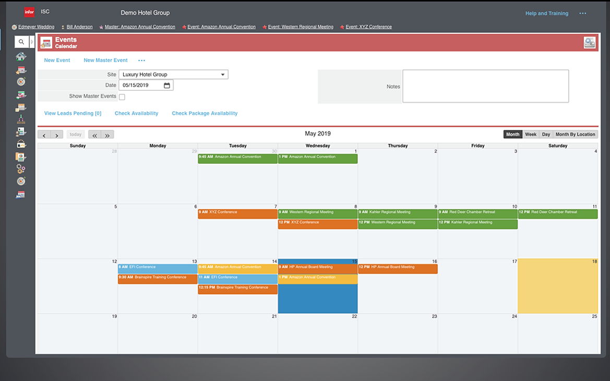Image resolution: width=610 pixels, height=381 pixels.
Task: Open 9 AM Red Deer Chamber Retreat on May 10
Action: [x=478, y=214]
